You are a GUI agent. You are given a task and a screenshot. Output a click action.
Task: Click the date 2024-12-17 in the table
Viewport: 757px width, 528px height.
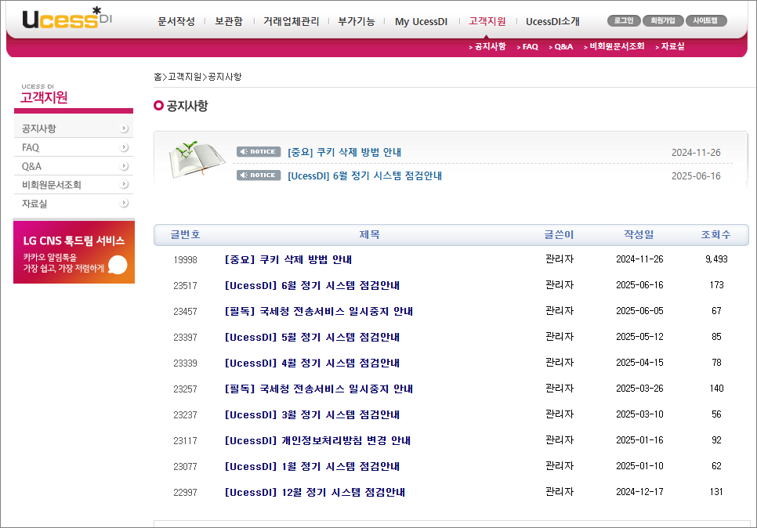pos(639,492)
